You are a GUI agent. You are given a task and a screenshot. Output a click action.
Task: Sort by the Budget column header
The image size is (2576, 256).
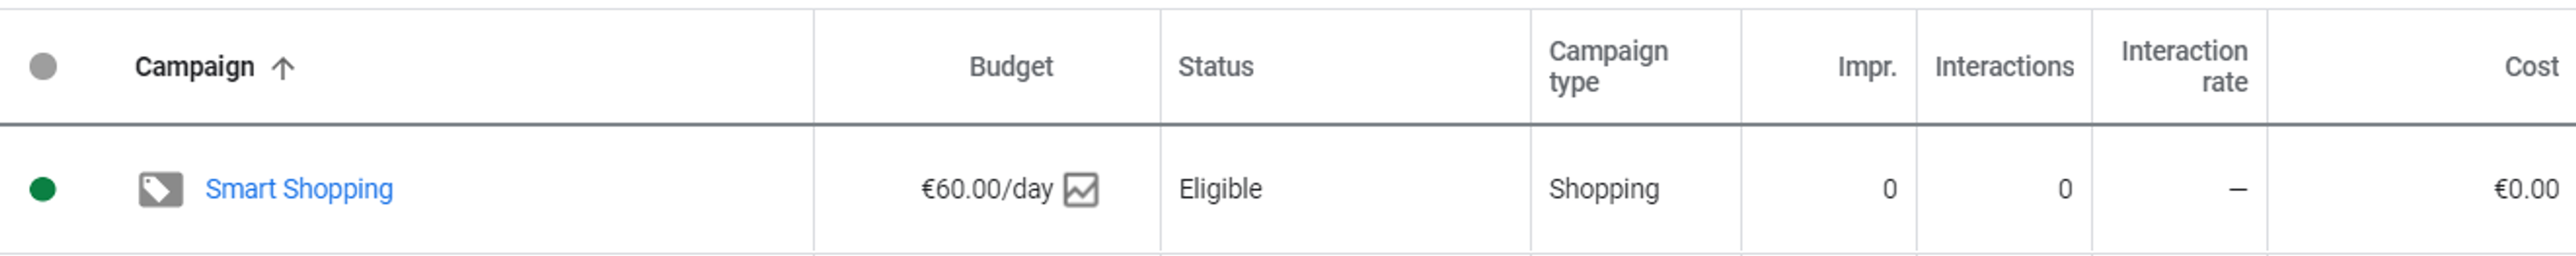coord(1011,67)
